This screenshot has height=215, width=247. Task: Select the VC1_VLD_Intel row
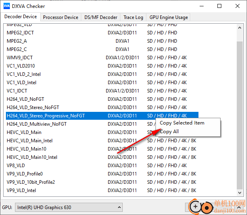point(102,83)
